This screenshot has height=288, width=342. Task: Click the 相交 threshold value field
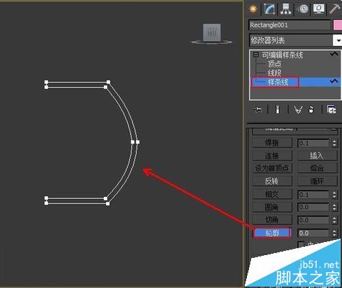point(314,195)
